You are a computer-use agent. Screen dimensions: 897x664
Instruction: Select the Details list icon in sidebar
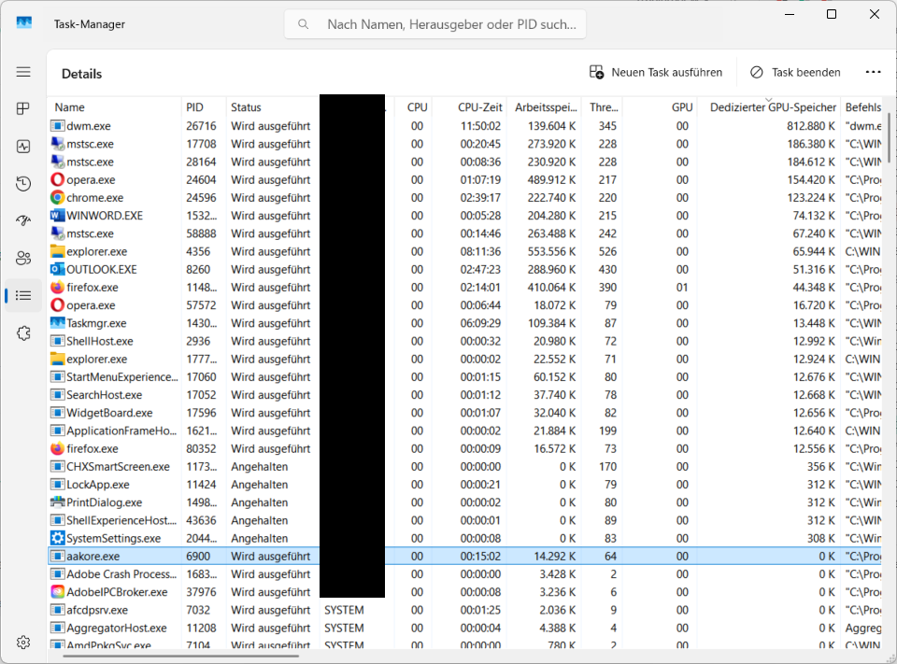coord(23,296)
